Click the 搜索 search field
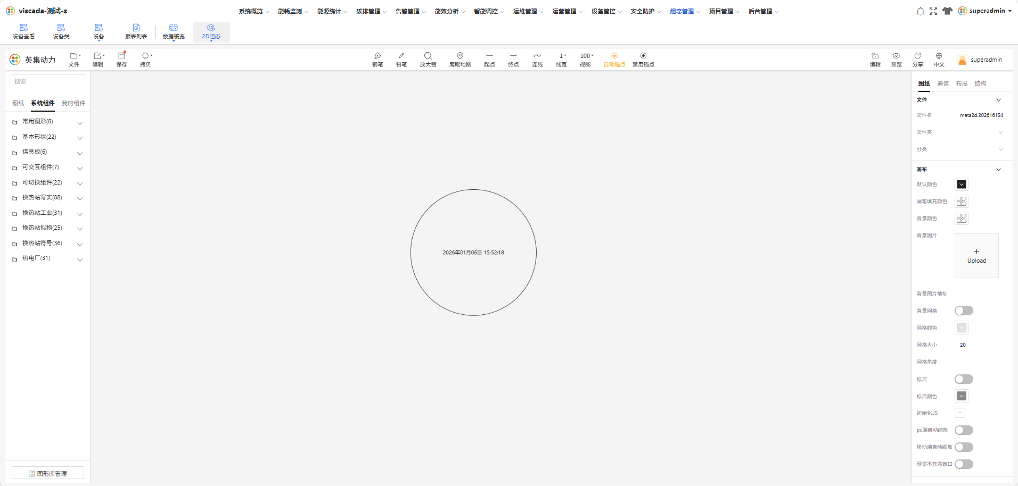1018x486 pixels. coord(48,81)
